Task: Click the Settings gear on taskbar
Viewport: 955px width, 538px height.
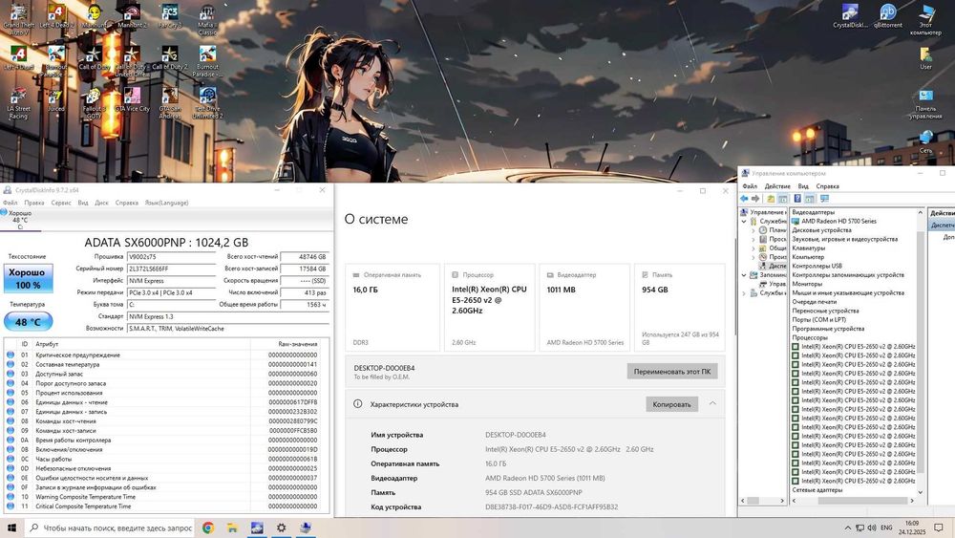Action: (281, 527)
